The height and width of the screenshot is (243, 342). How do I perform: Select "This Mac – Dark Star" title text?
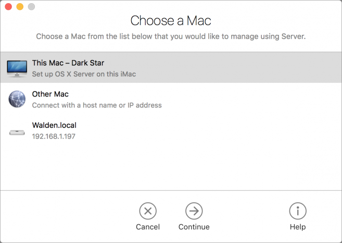tap(68, 63)
